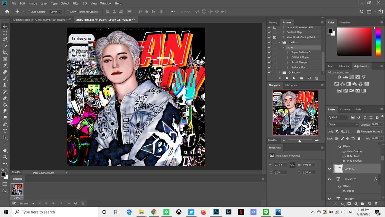Open Spotify from the Windows taskbar
Image resolution: width=385 pixels, height=217 pixels.
click(x=166, y=212)
